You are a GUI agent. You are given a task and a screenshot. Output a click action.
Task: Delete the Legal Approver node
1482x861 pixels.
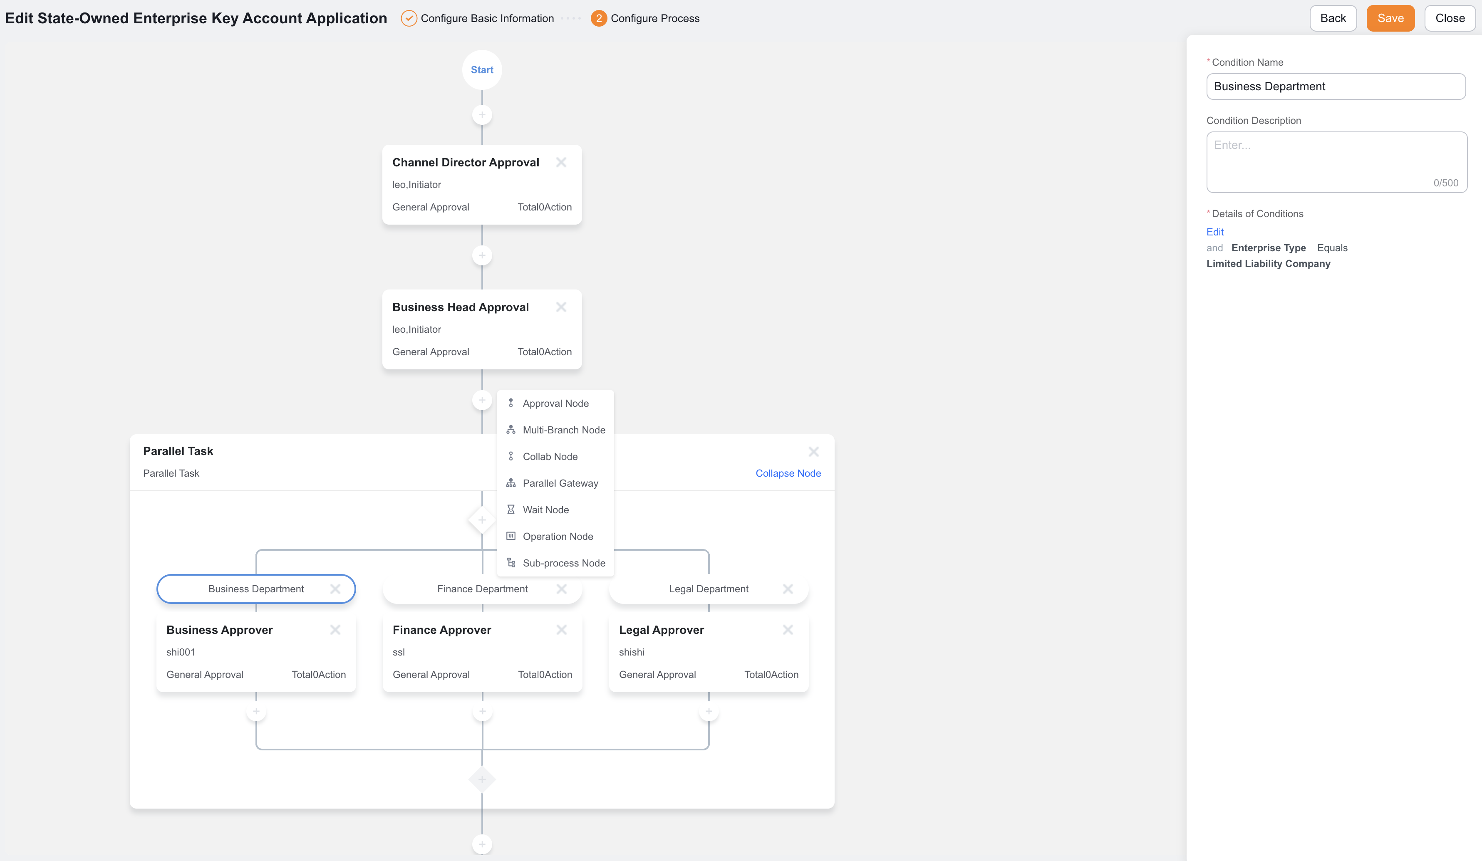tap(788, 630)
